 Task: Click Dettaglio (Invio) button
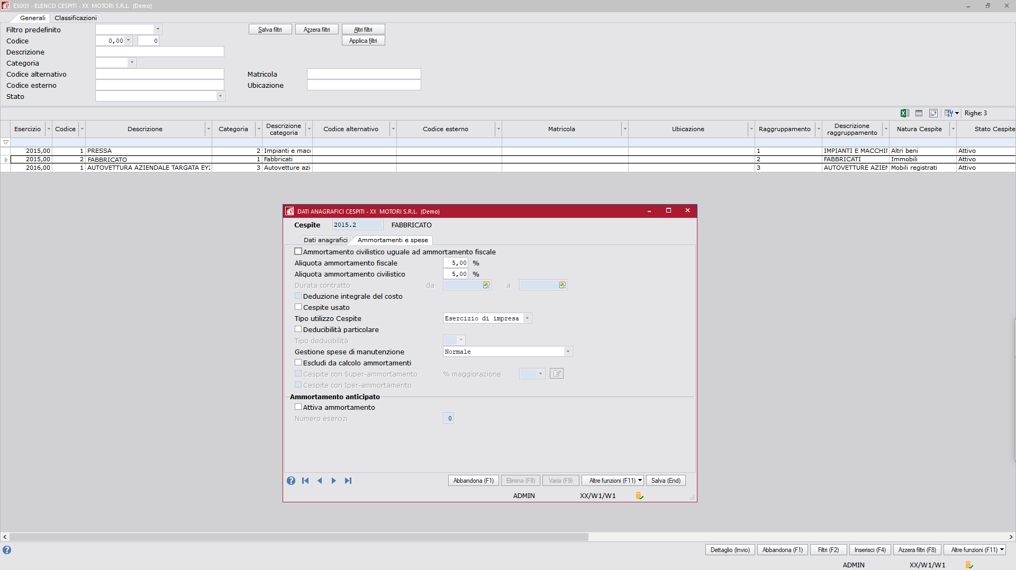[x=730, y=550]
